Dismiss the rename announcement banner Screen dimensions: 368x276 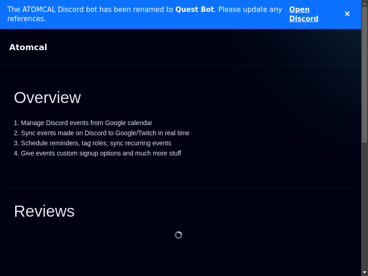347,14
